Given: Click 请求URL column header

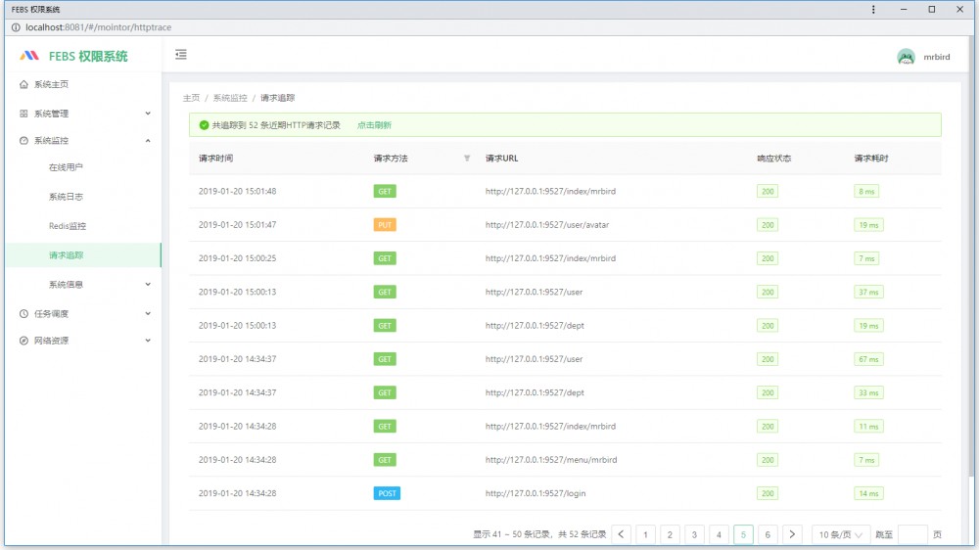Looking at the screenshot, I should click(502, 158).
